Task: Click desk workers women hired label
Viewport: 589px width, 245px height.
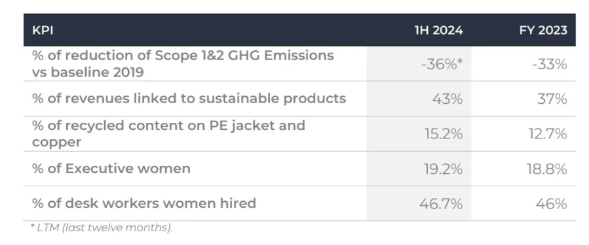Action: click(x=144, y=203)
